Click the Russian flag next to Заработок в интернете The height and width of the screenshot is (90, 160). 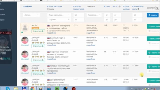click(x=48, y=26)
